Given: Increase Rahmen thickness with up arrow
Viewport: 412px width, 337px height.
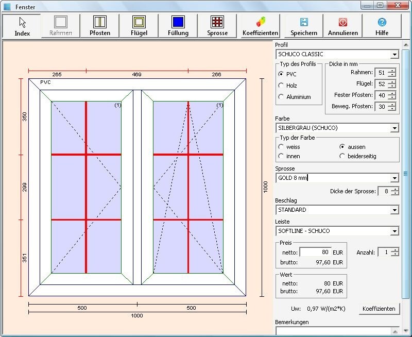Looking at the screenshot, I should pyautogui.click(x=392, y=71).
